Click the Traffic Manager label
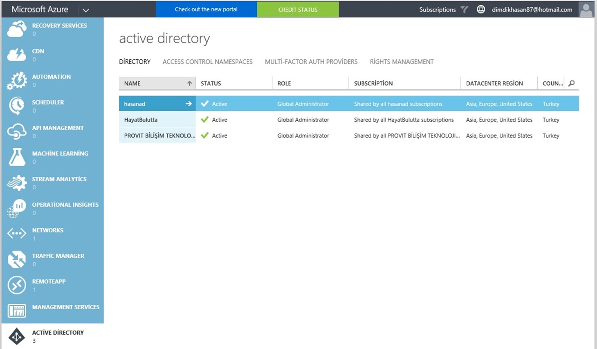This screenshot has width=597, height=349. [58, 256]
